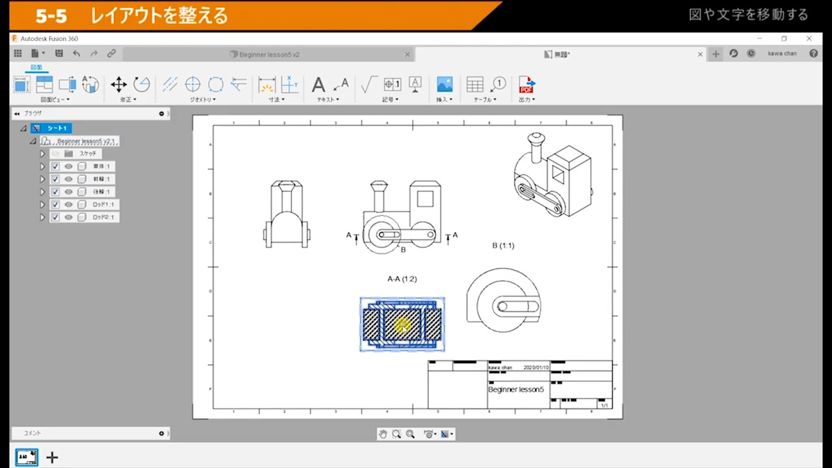Open the 出力 dropdown menu
The width and height of the screenshot is (832, 468).
[x=527, y=99]
